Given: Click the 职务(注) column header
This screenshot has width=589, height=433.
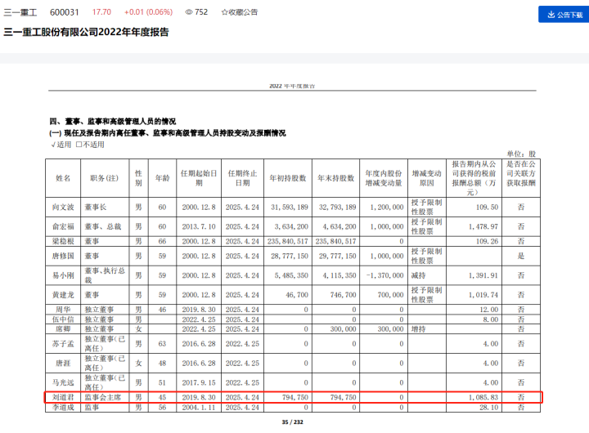Looking at the screenshot, I should click(x=105, y=178).
